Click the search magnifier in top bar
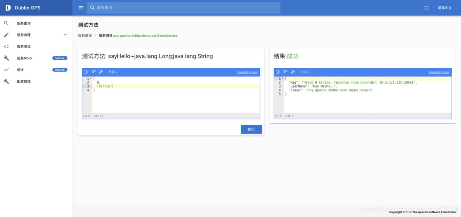The width and height of the screenshot is (461, 217). (92, 8)
